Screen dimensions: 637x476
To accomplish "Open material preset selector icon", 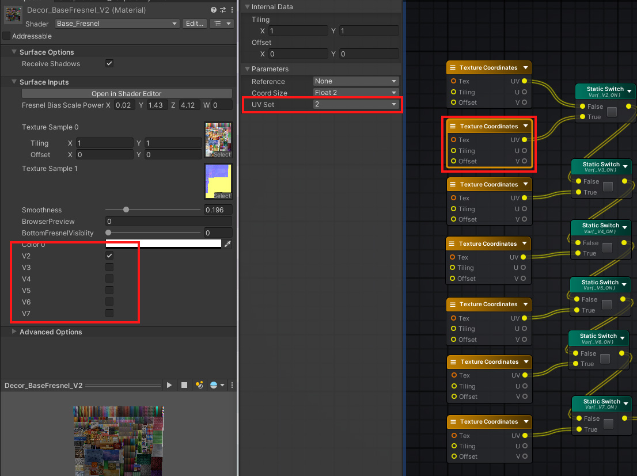I will 223,10.
